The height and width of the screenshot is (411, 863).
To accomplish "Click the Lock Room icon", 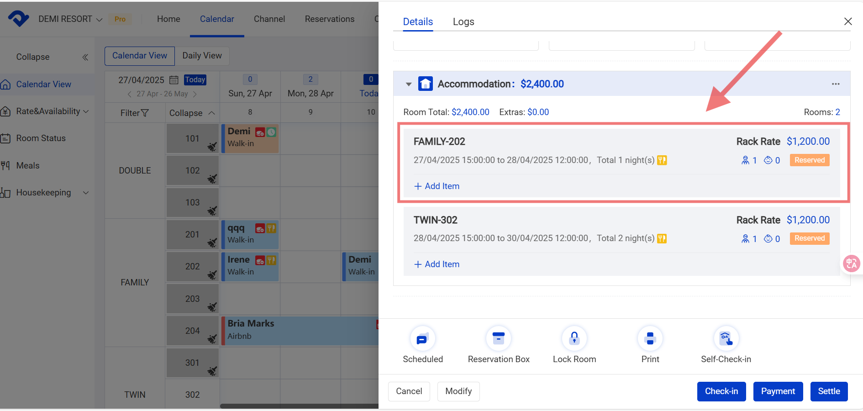I will [574, 339].
